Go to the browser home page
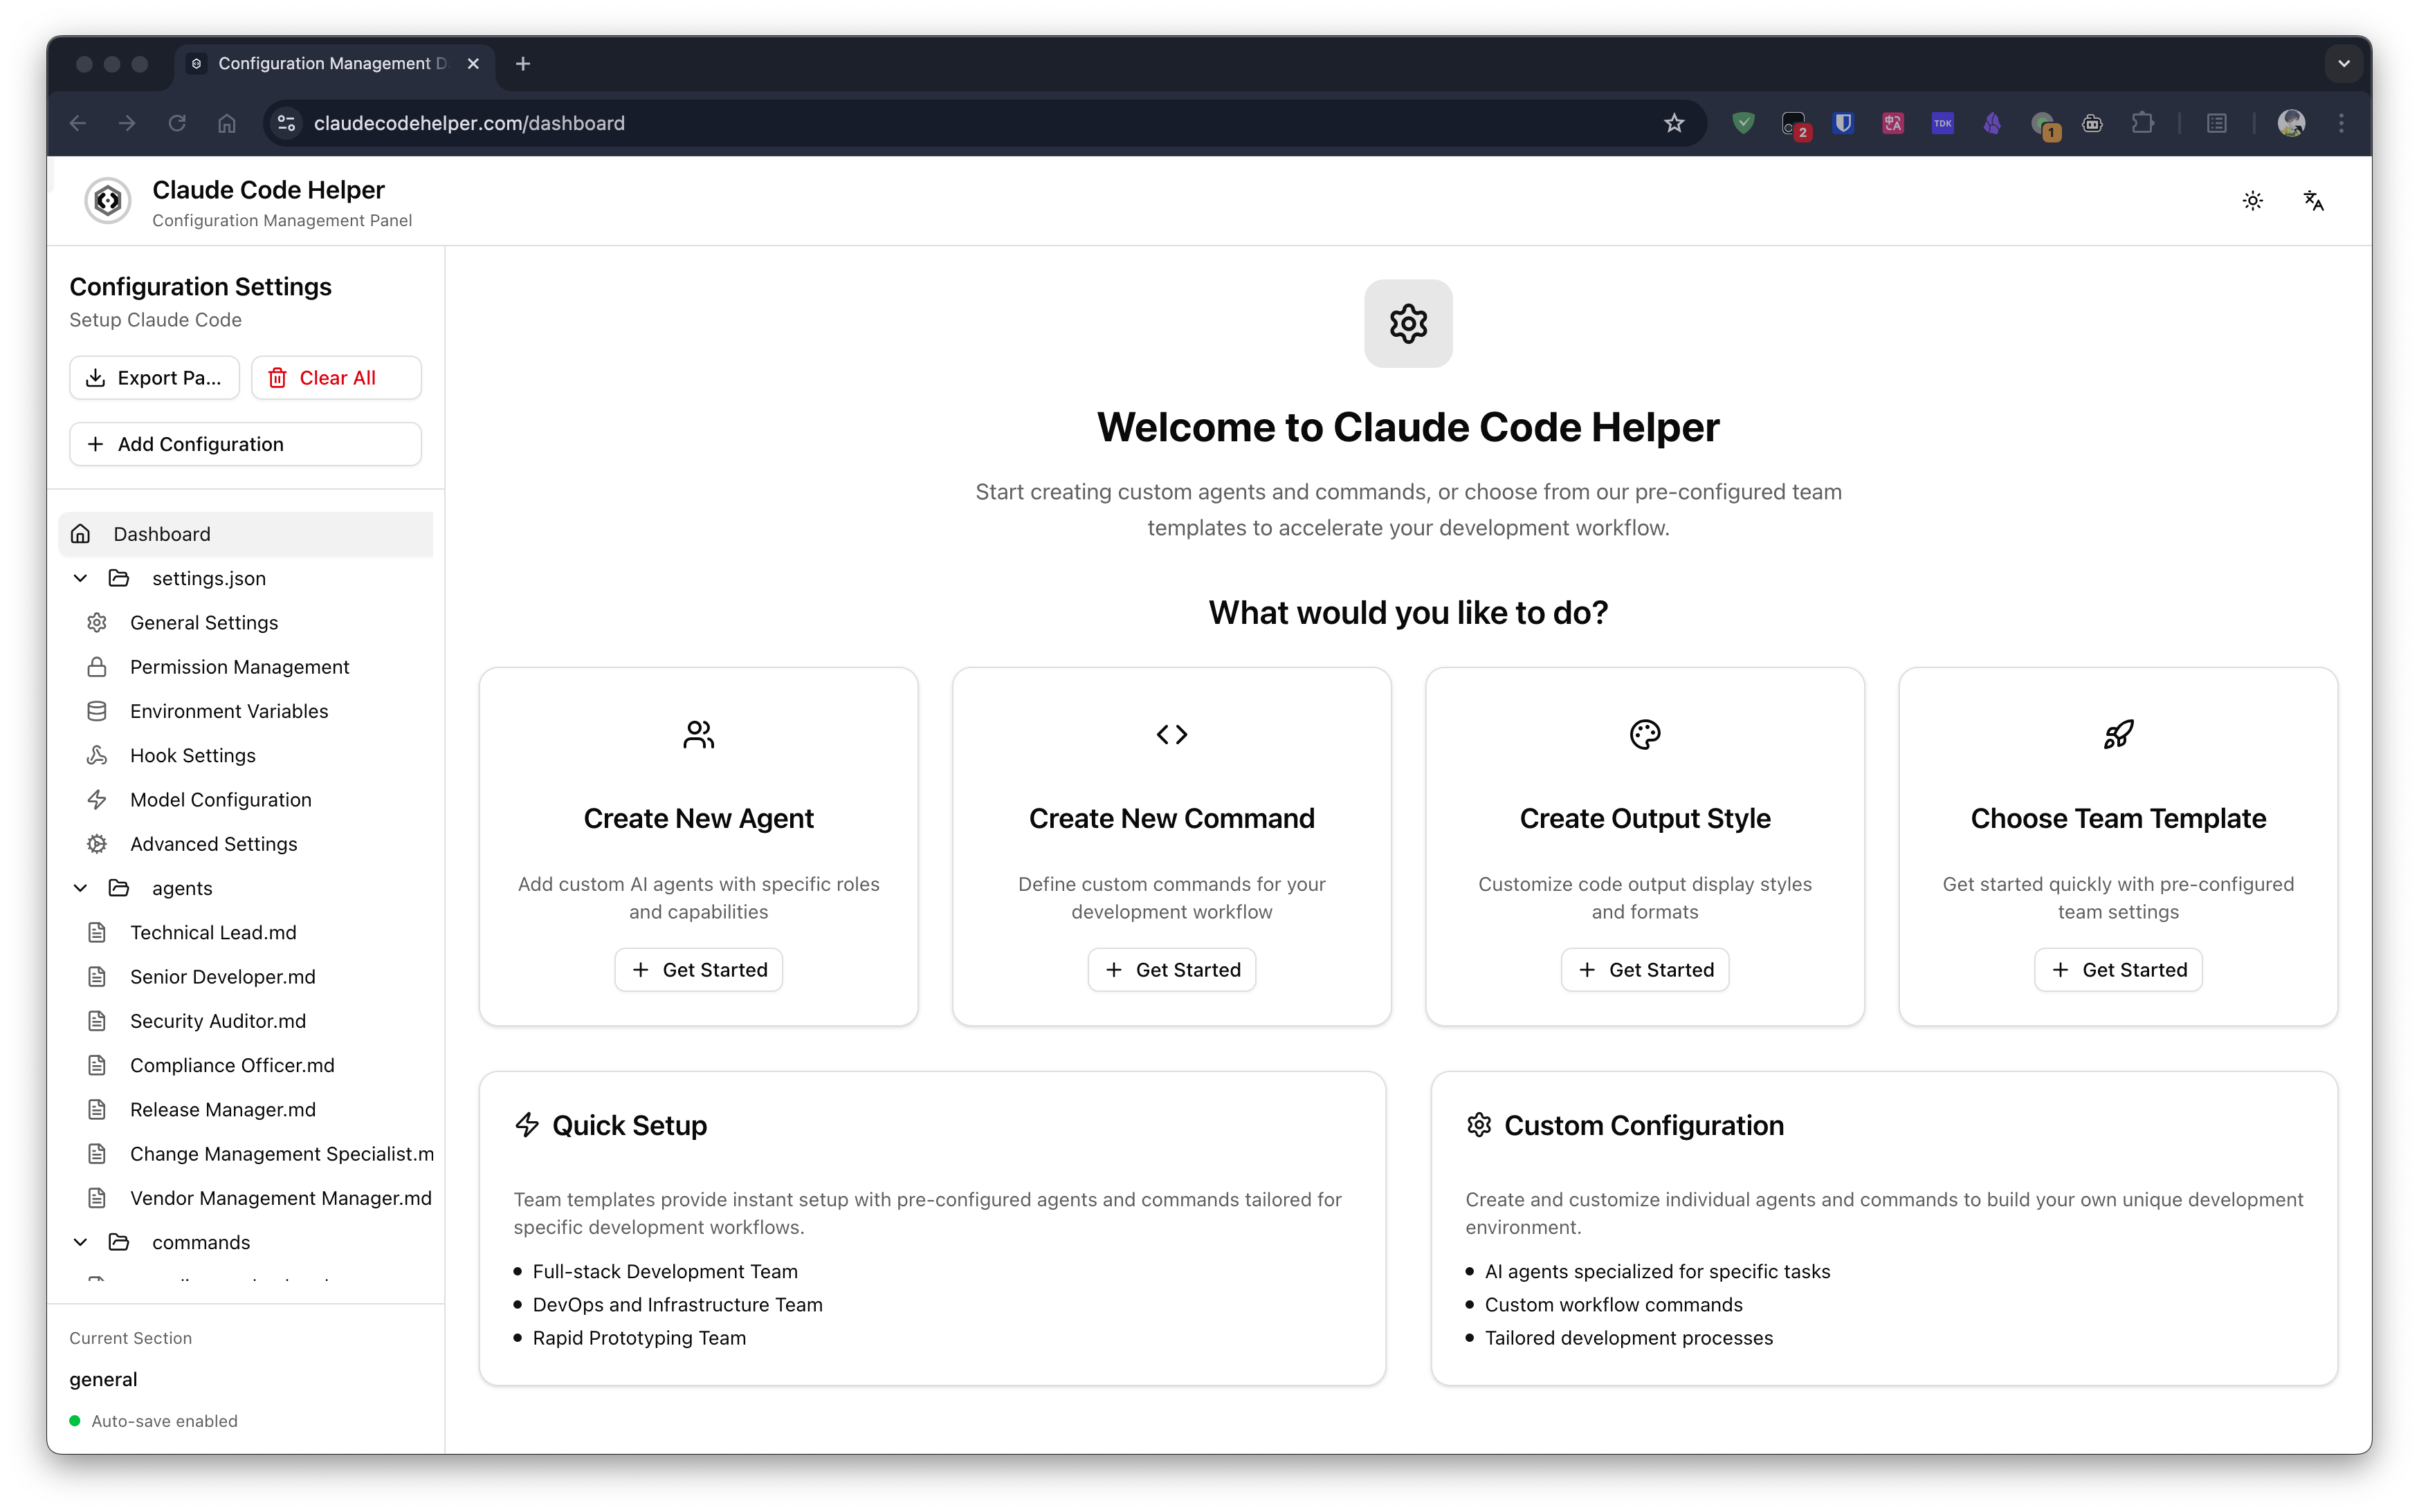This screenshot has width=2419, height=1512. 227,123
